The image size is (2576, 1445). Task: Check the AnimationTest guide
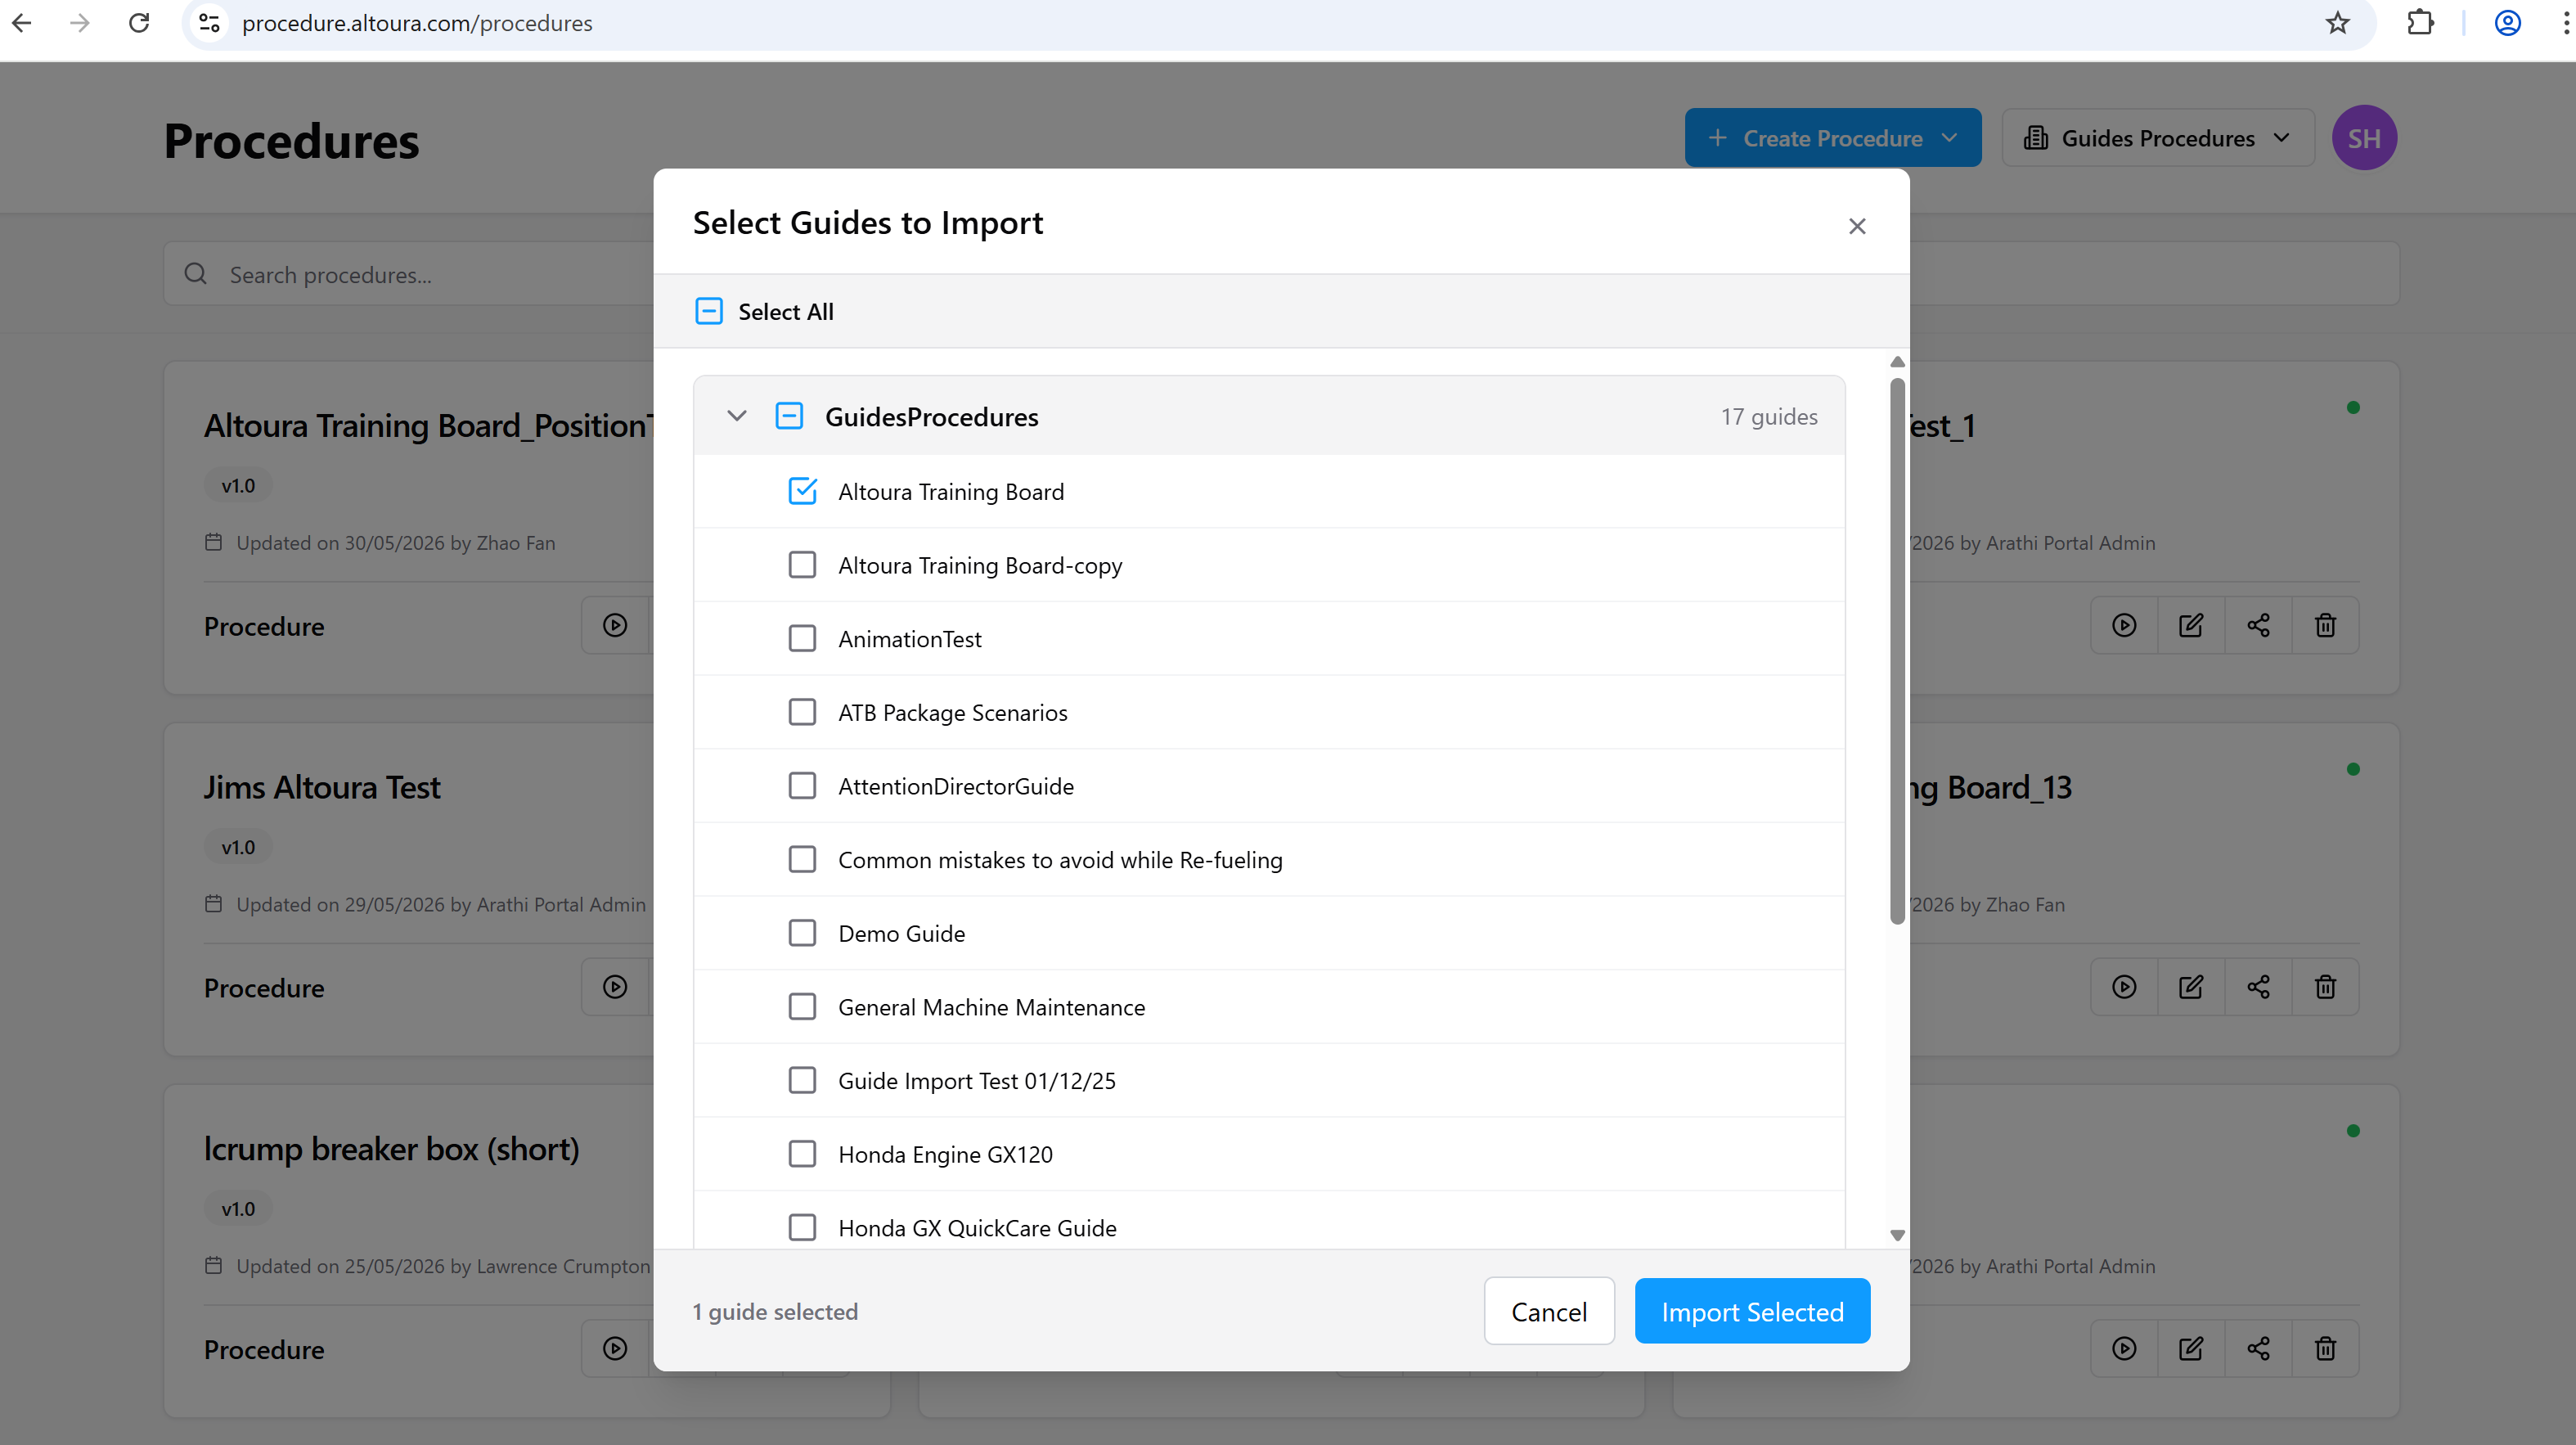[802, 638]
